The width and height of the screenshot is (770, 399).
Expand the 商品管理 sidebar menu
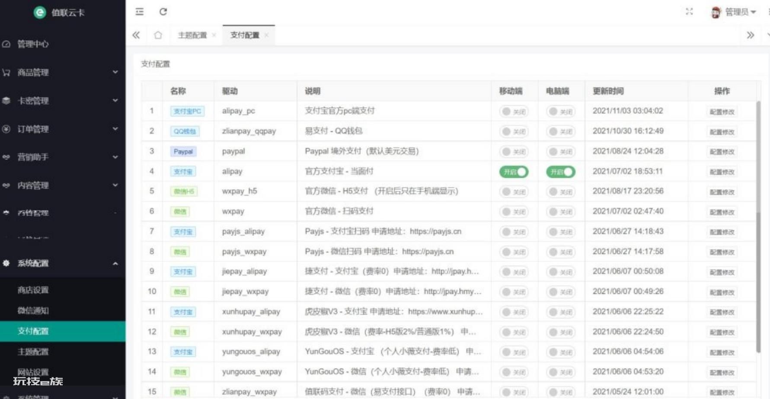pos(63,72)
